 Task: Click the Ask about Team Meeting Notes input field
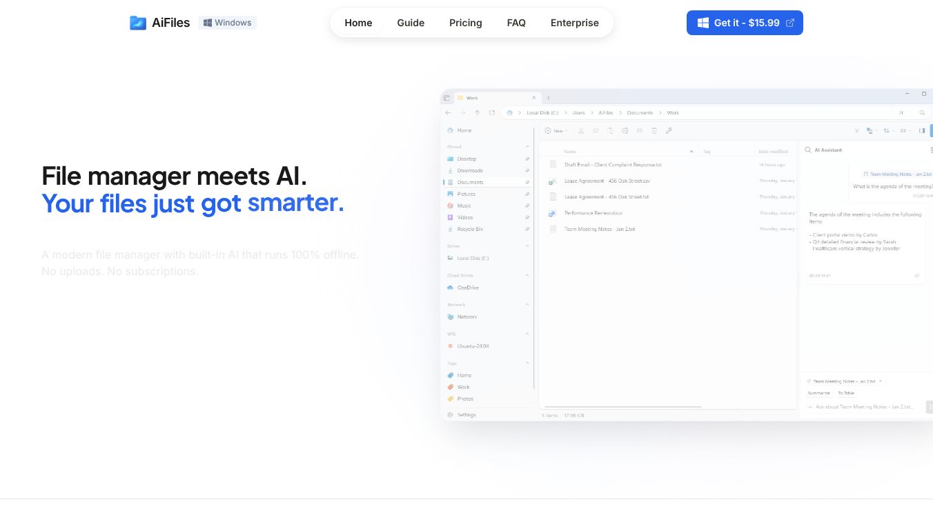click(x=863, y=407)
